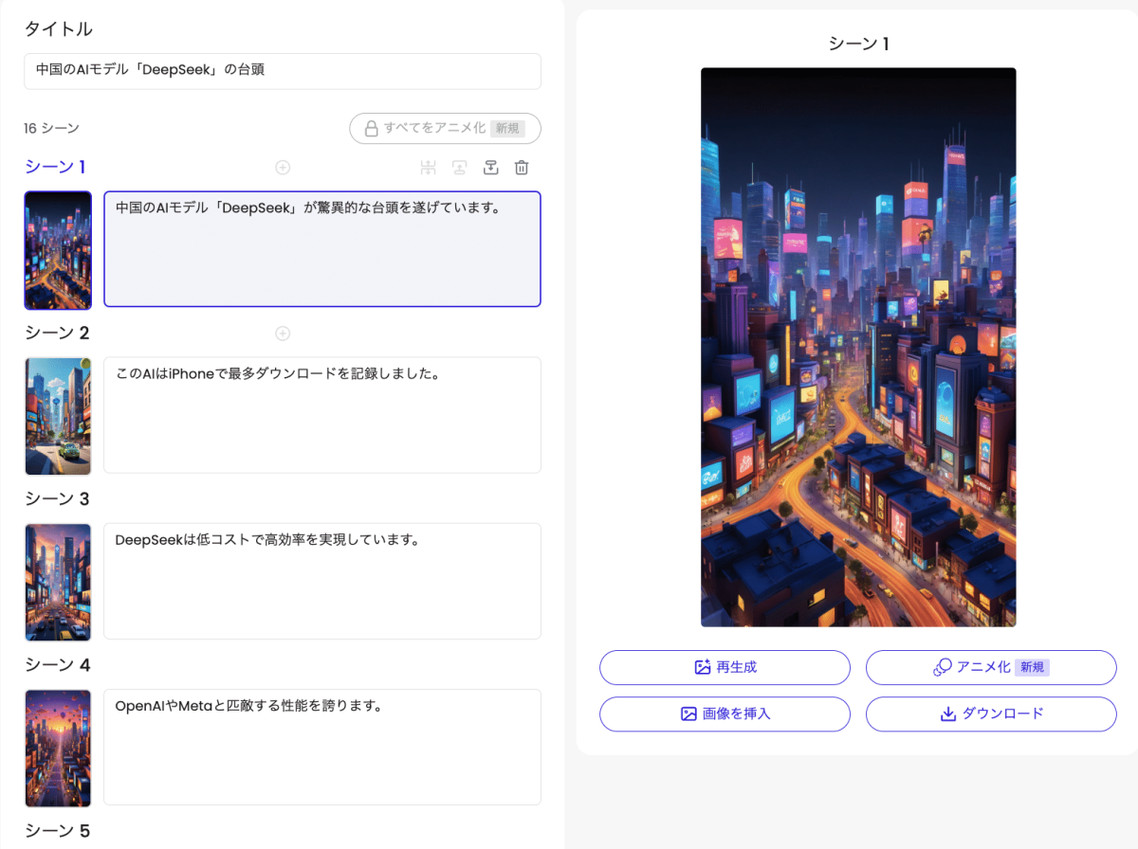
Task: Click the シーン 2 text box about iPhone downloads
Action: tap(322, 415)
